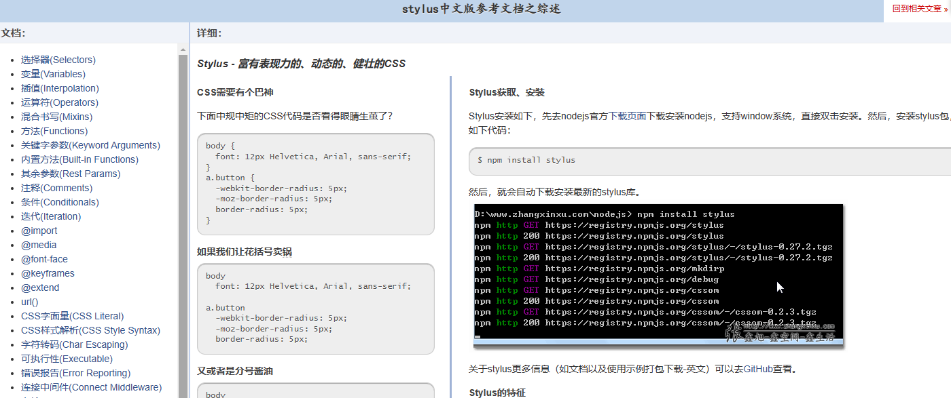Open the url() reference link
This screenshot has height=398, width=951.
(29, 302)
